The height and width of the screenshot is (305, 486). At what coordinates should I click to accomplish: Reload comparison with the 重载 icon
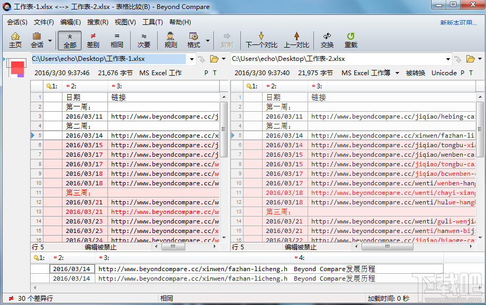tap(350, 40)
